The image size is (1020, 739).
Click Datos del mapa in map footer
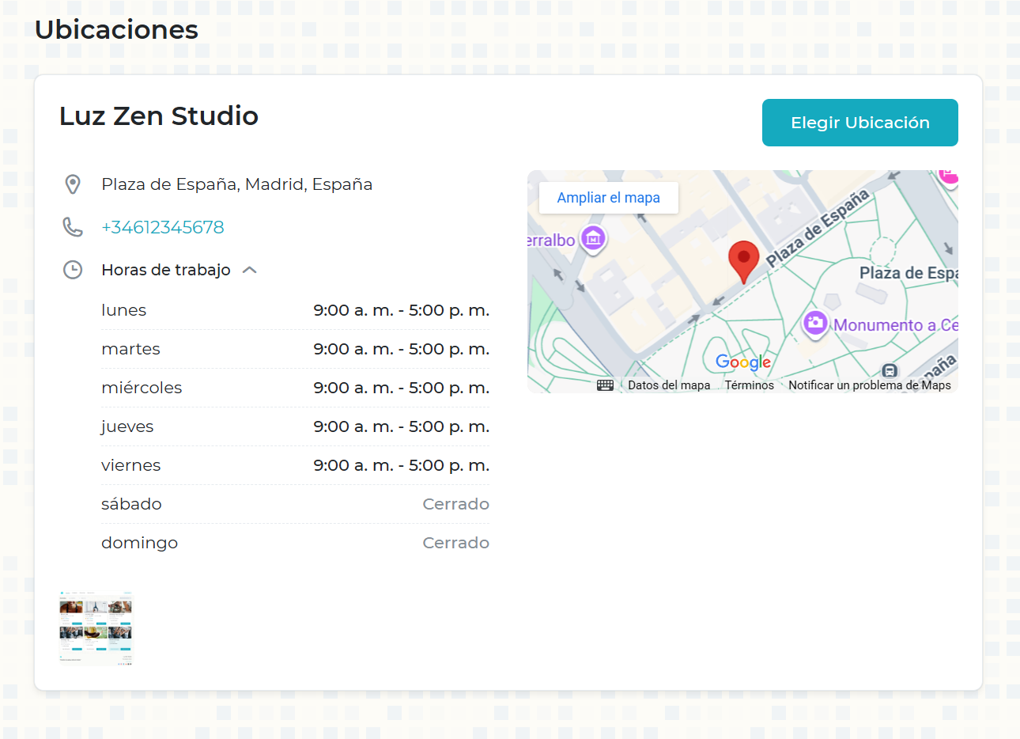point(669,385)
